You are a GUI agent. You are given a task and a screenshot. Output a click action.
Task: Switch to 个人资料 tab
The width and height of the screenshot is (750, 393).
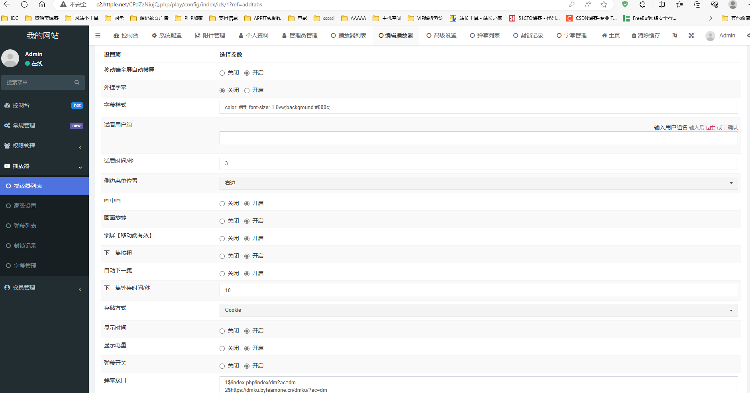pyautogui.click(x=253, y=35)
